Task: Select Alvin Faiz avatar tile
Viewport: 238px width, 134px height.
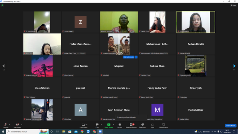Action: (x=81, y=110)
